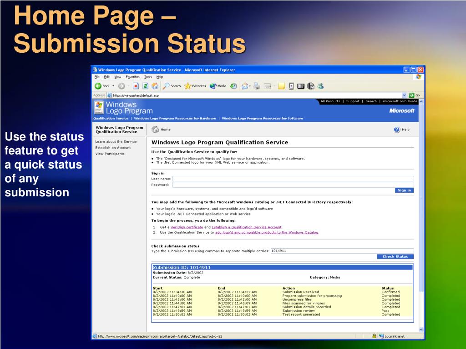Image resolution: width=466 pixels, height=349 pixels.
Task: Open Establish a Qualification Service Account link
Action: pyautogui.click(x=246, y=227)
